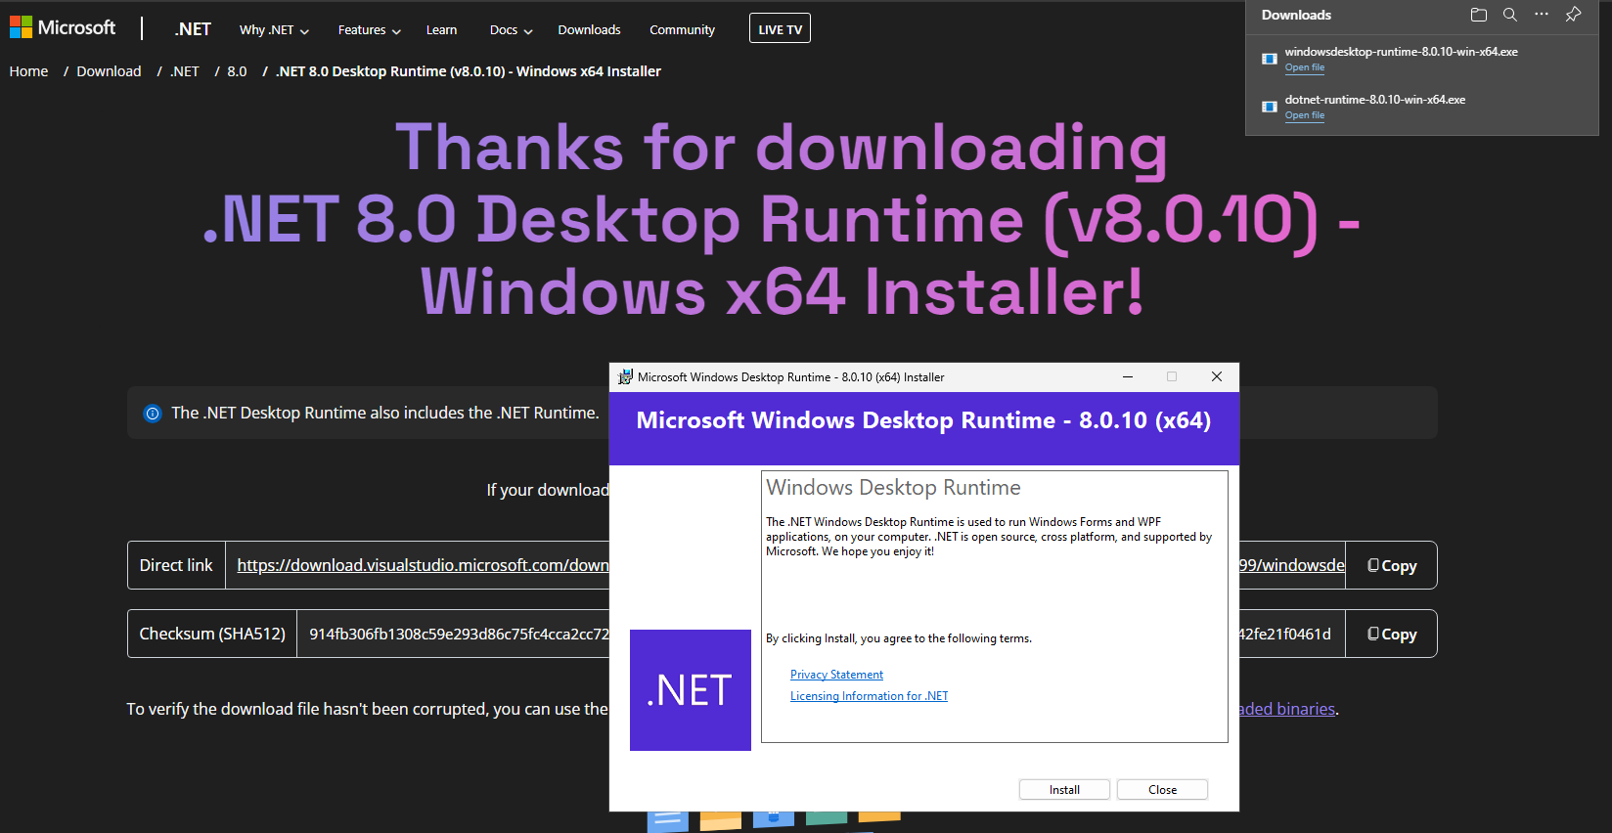Image resolution: width=1612 pixels, height=833 pixels.
Task: Expand the Why .NET dropdown menu
Action: [x=274, y=30]
